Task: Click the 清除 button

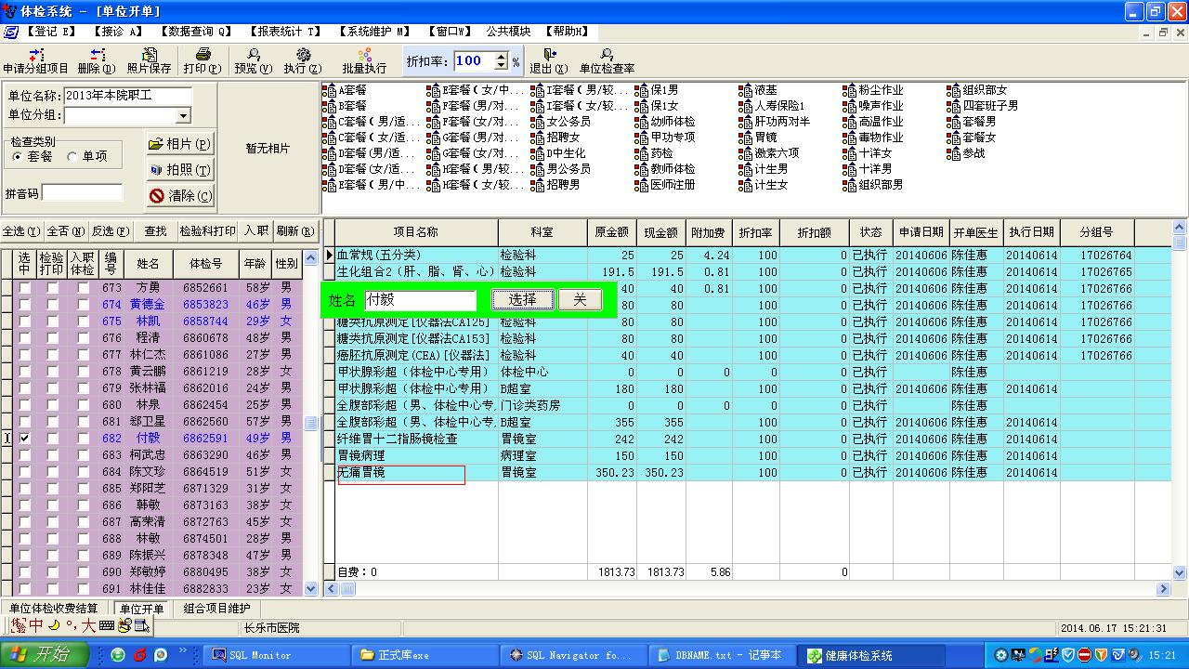Action: point(179,196)
